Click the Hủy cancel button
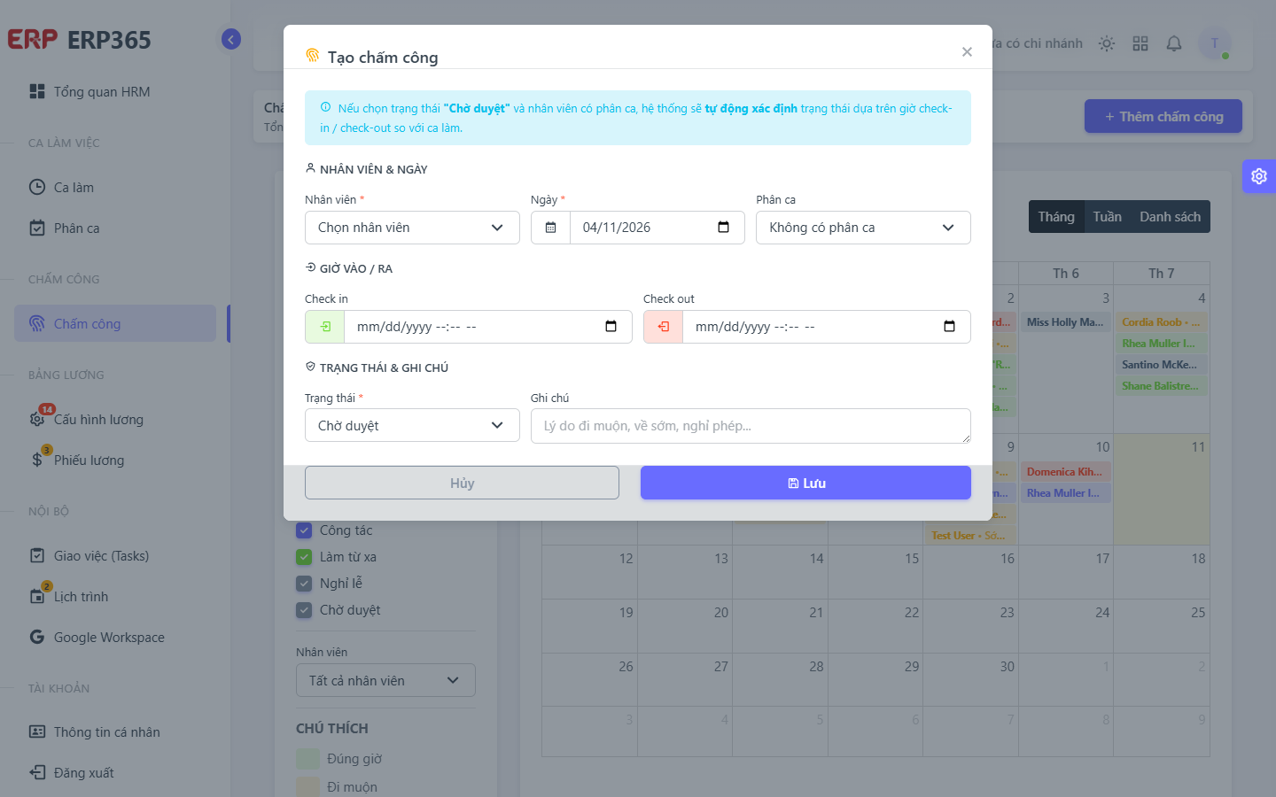Screen dimensions: 1276x797 [x=462, y=483]
